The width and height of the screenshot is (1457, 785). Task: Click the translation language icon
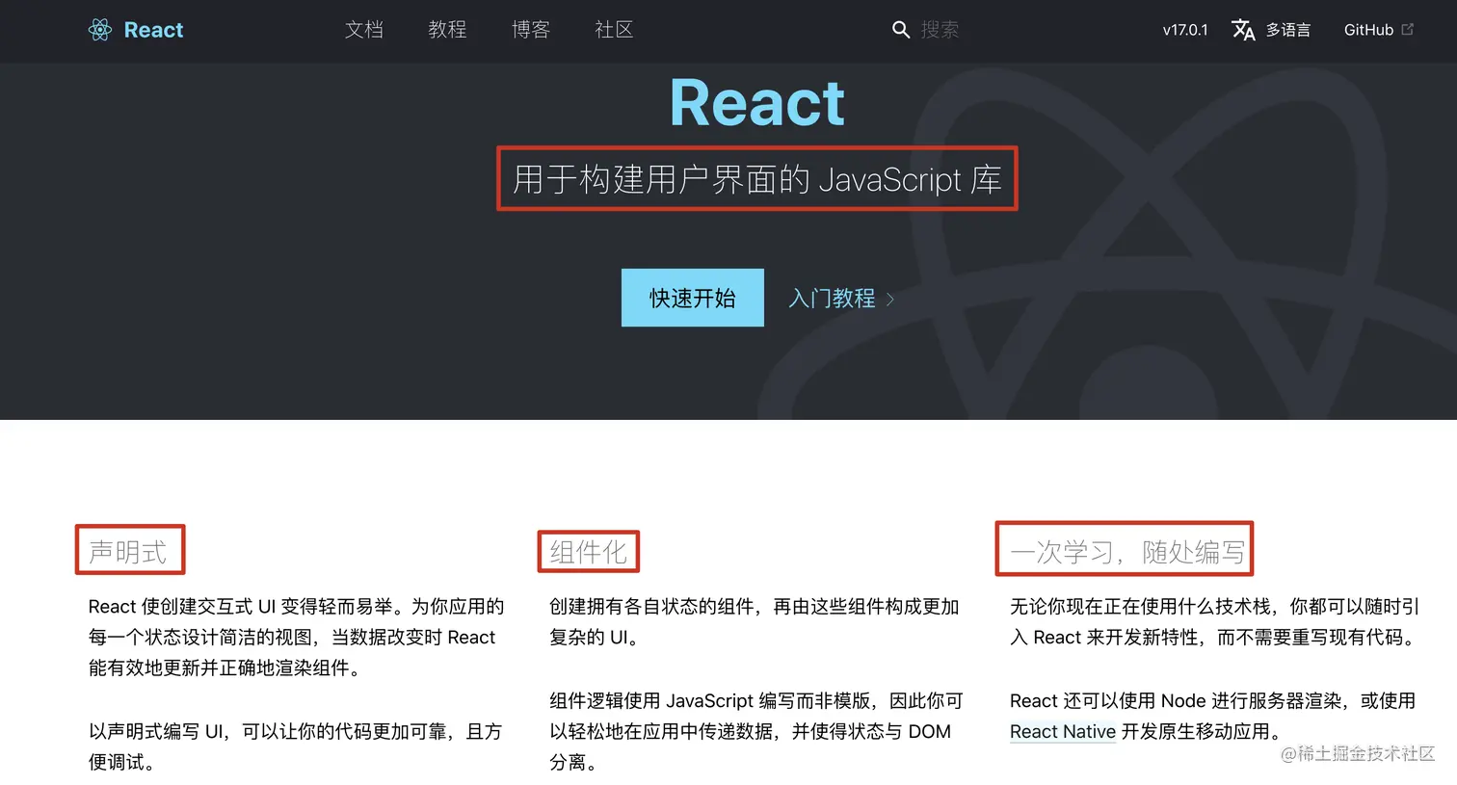[1243, 30]
